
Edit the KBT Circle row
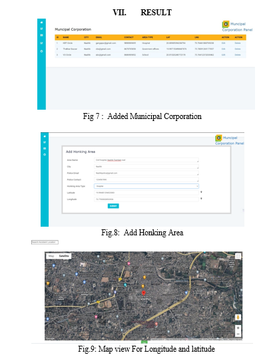223,43
